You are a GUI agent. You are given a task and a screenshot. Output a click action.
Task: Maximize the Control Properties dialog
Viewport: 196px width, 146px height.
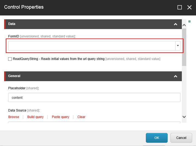tap(180, 7)
